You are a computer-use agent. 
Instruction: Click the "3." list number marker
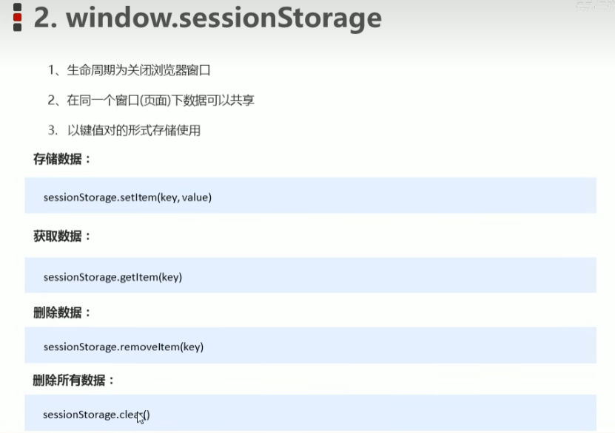pos(53,131)
